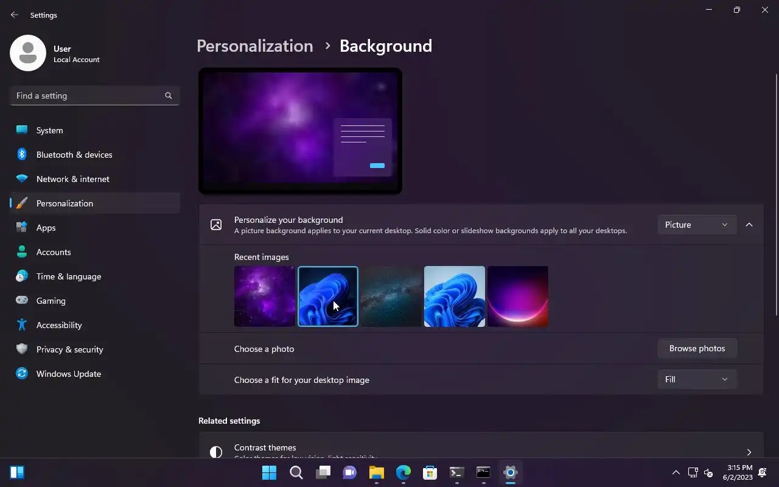Type in the Find a setting field
Screen dimensions: 779x487
click(x=95, y=96)
